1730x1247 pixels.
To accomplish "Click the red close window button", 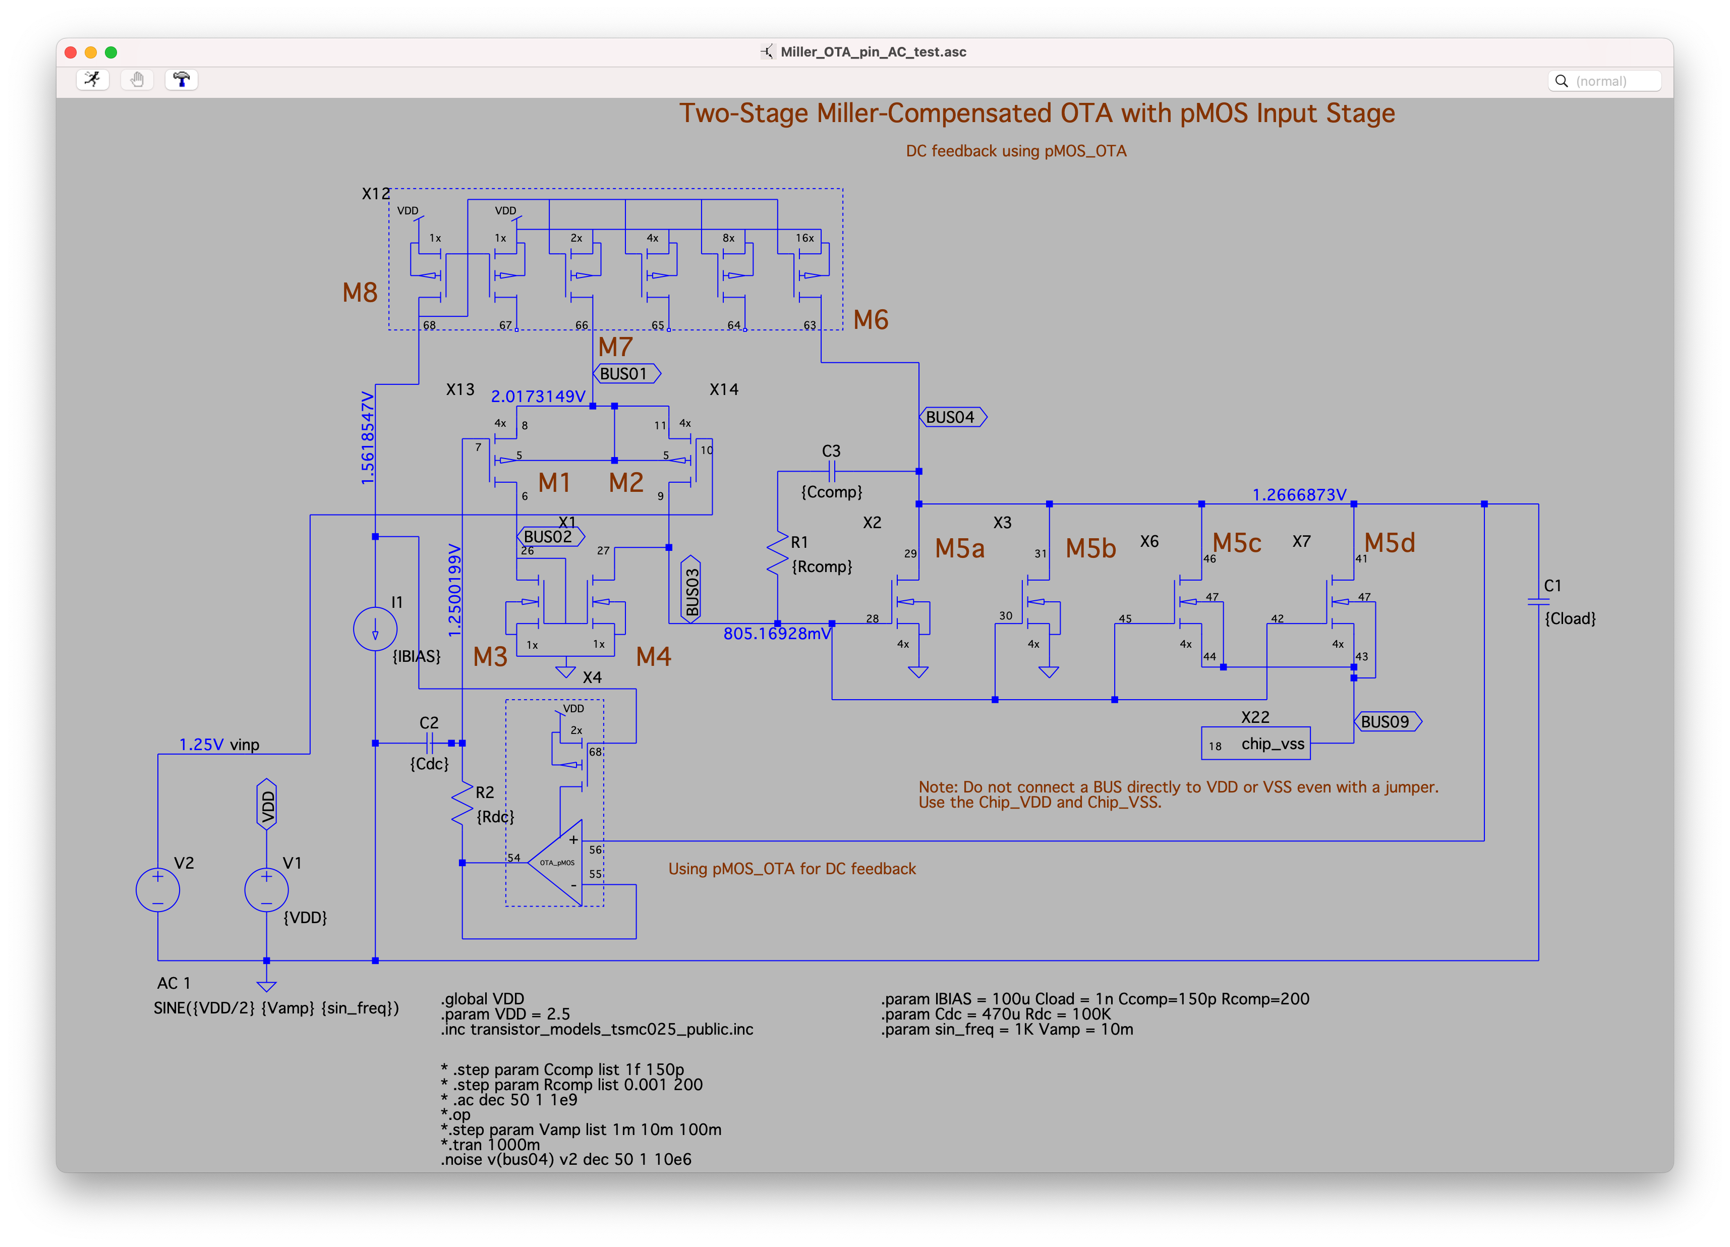I will coord(71,52).
